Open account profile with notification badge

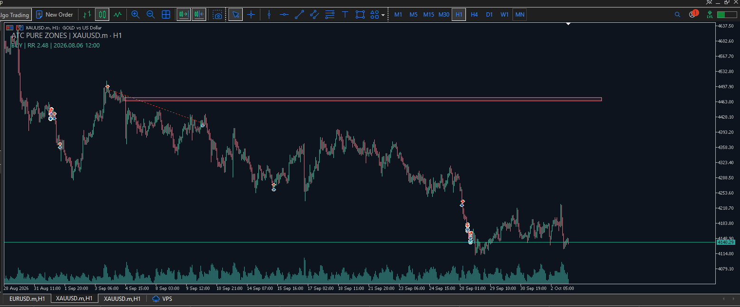[x=693, y=14]
